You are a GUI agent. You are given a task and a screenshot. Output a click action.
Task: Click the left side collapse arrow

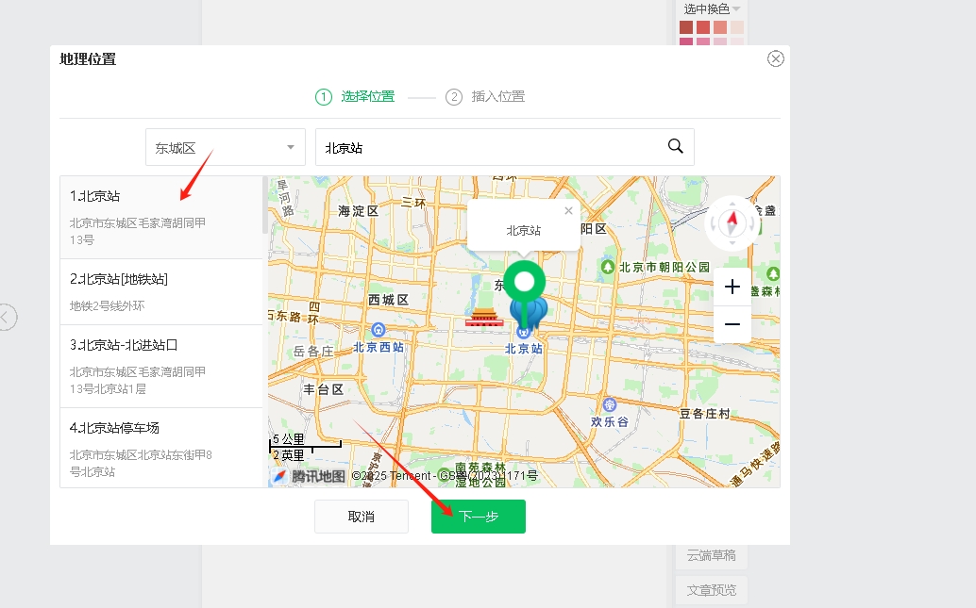point(7,317)
